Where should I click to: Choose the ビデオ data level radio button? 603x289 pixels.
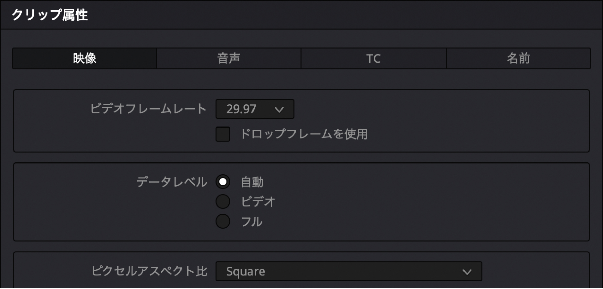click(223, 202)
